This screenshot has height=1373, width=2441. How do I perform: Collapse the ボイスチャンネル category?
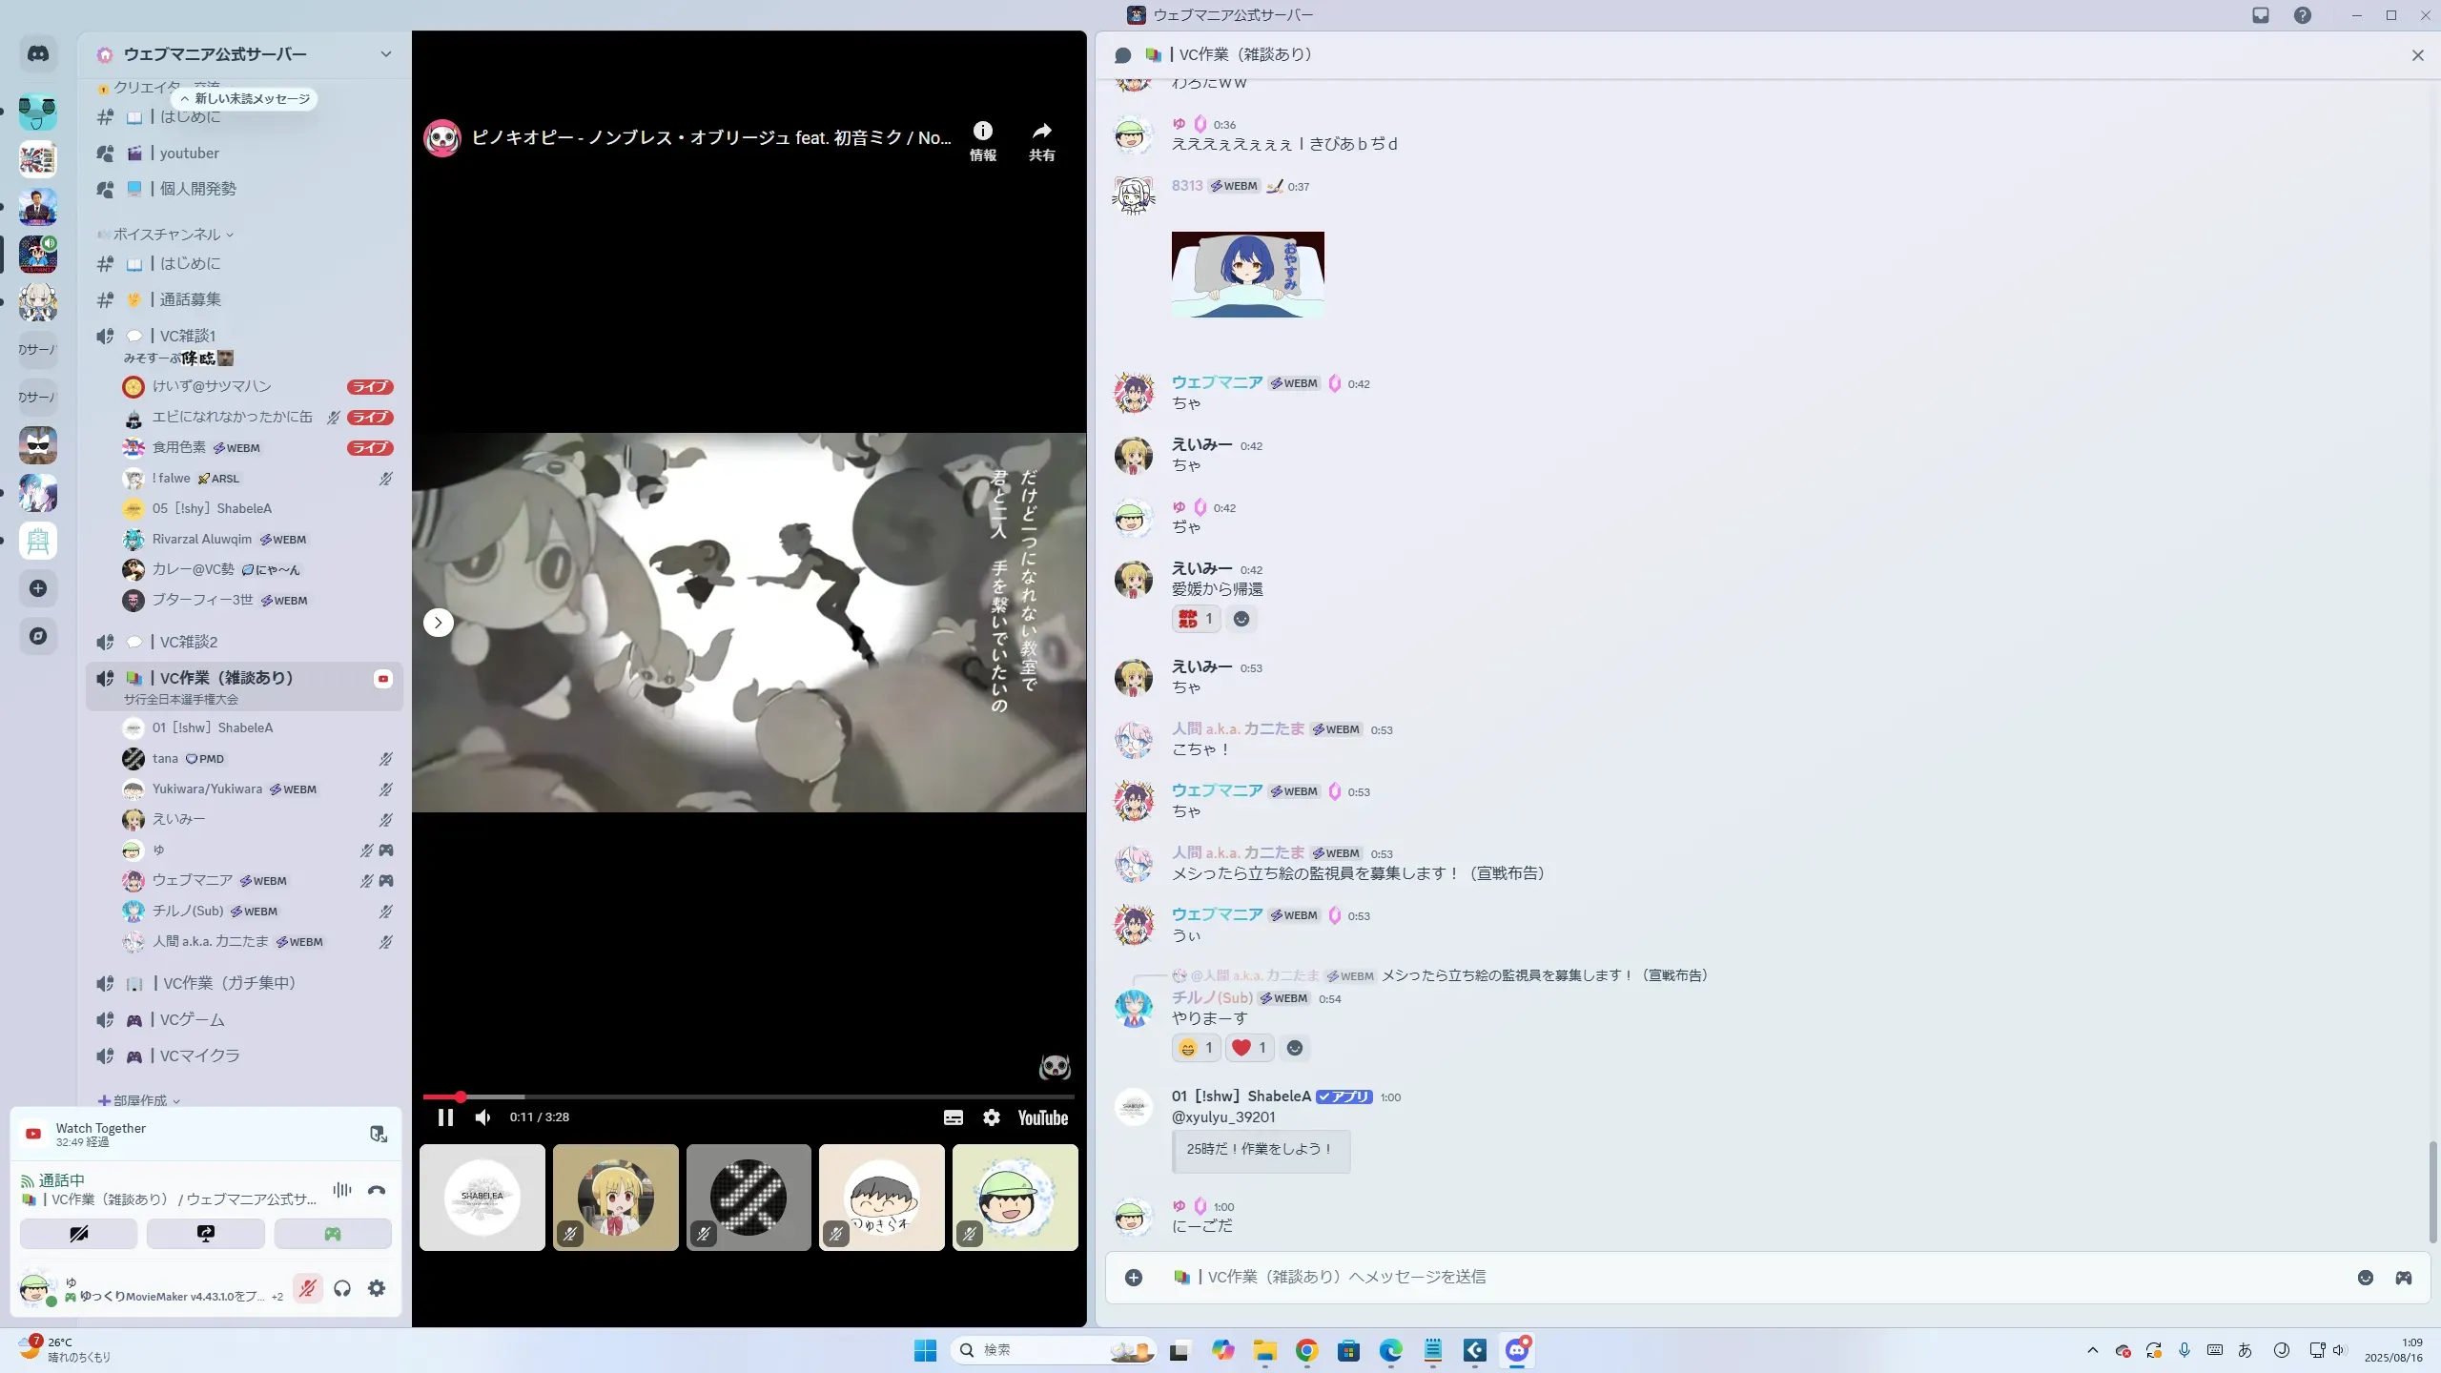(168, 235)
